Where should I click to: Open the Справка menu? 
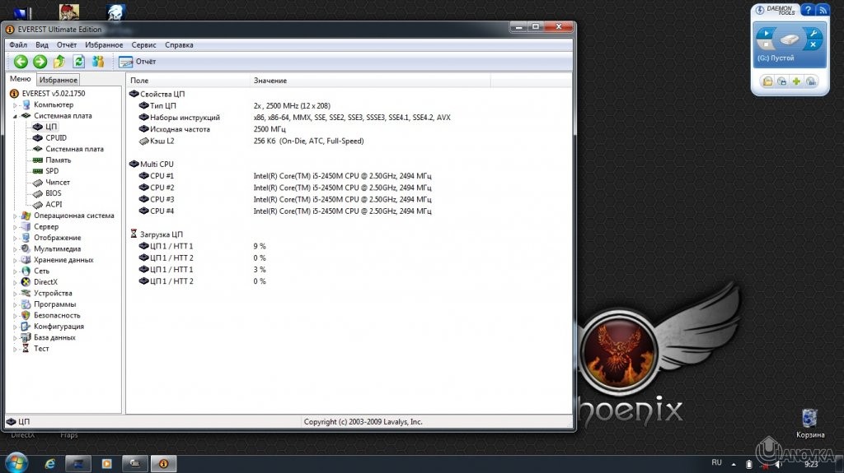pyautogui.click(x=179, y=45)
